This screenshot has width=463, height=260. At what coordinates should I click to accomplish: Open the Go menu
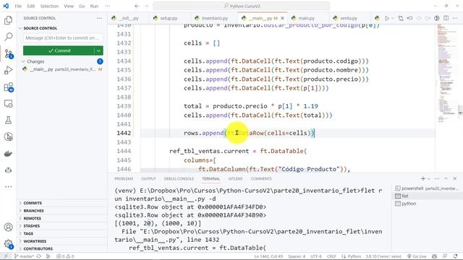point(82,6)
